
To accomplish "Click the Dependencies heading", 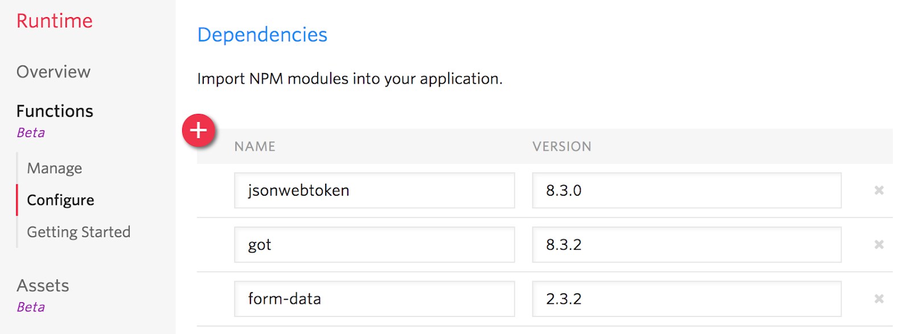I will tap(262, 35).
